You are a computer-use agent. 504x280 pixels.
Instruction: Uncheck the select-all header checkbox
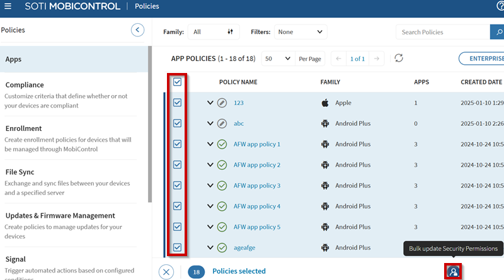(x=178, y=82)
